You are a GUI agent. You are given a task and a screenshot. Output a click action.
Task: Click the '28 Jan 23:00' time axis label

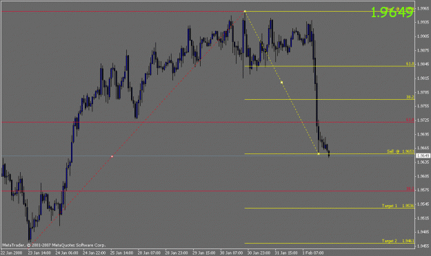[x=177, y=253]
